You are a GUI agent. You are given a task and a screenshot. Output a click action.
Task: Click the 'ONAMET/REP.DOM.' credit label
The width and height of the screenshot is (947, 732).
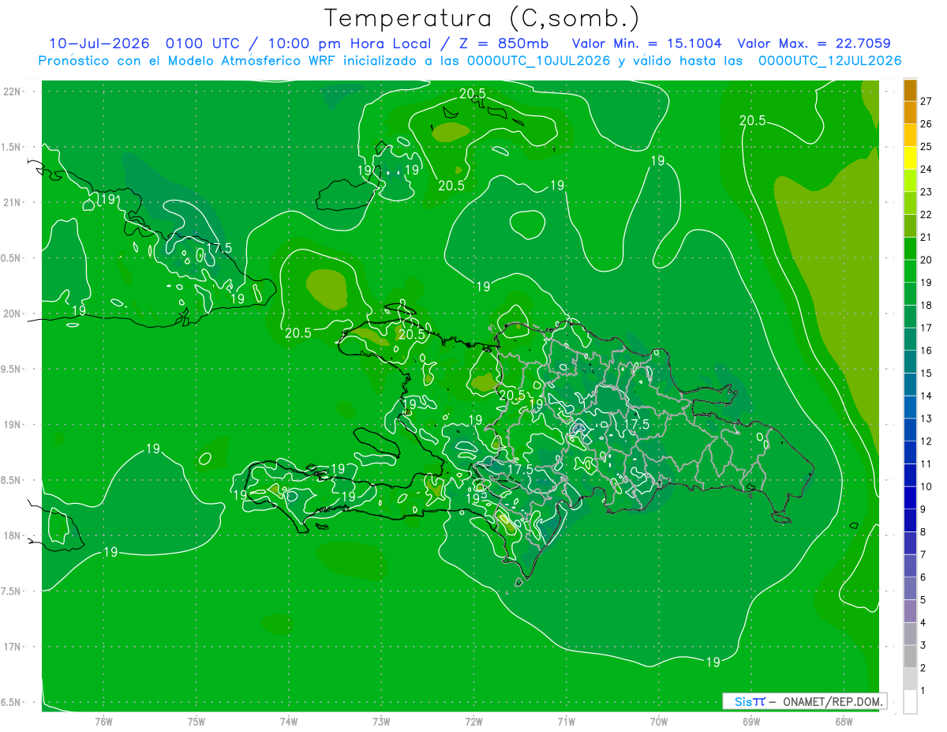click(833, 701)
